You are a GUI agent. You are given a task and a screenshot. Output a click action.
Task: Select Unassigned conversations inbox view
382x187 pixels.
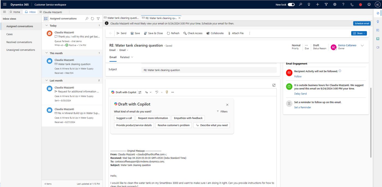pyautogui.click(x=21, y=50)
